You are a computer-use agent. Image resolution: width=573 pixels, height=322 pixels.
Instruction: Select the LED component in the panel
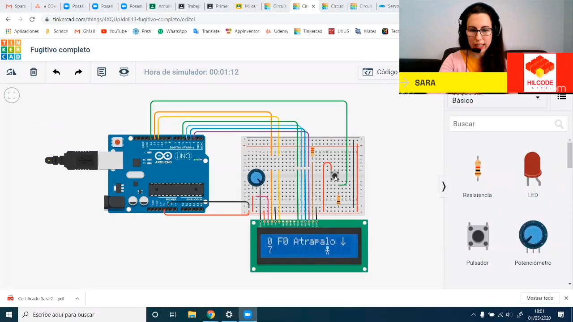(533, 169)
